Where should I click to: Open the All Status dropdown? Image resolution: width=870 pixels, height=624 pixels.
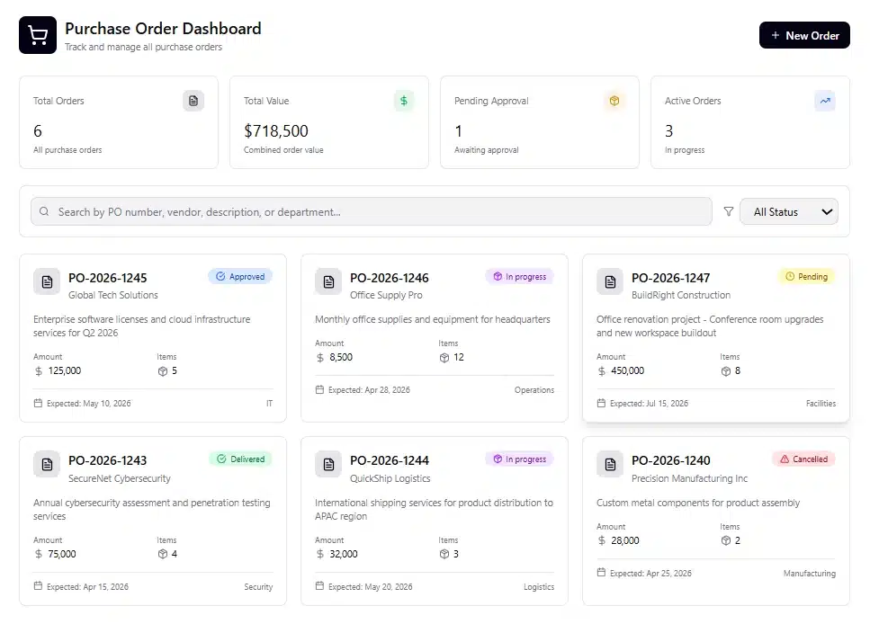pos(789,211)
